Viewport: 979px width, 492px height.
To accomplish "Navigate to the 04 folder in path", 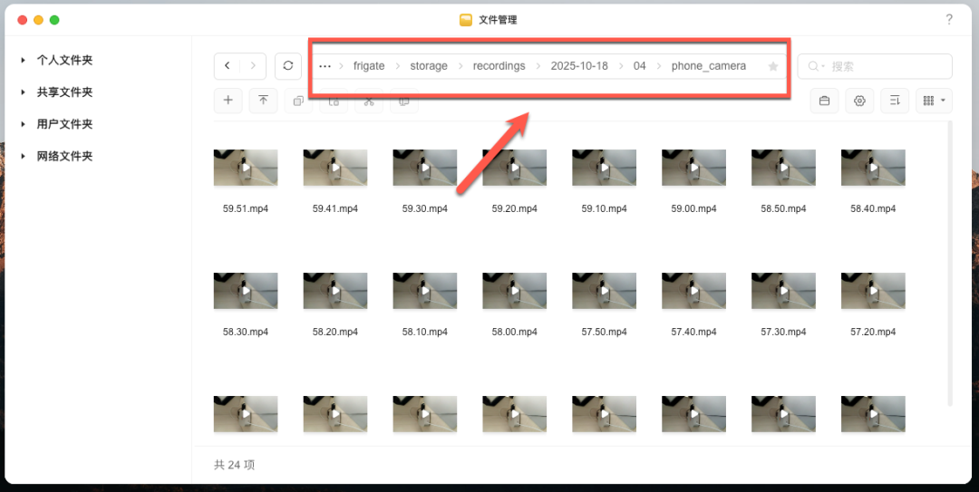I will point(639,66).
